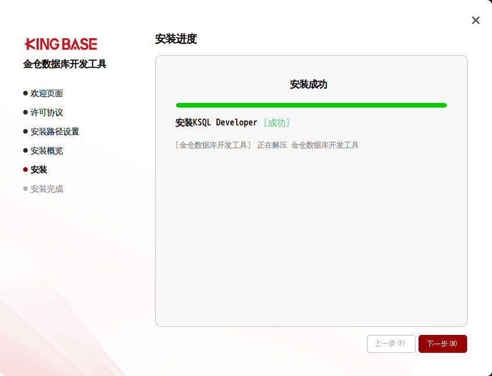Click the 安装进度 page heading
Image resolution: width=492 pixels, height=376 pixels.
[176, 39]
